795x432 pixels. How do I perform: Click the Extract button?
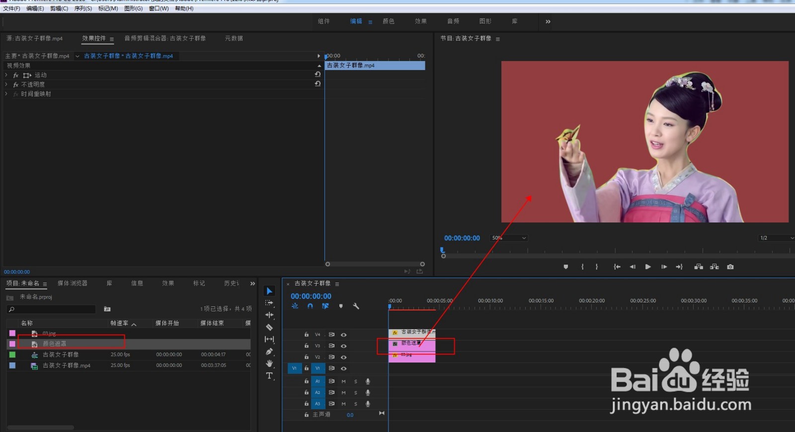coord(715,267)
